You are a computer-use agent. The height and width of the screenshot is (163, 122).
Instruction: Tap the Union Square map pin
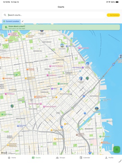pos(59,84)
